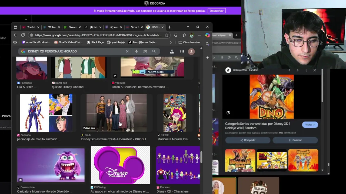Viewport: 346px width, 194px height.
Task: Open the enzob3a - Producci... bookmark
Action: coord(36,42)
